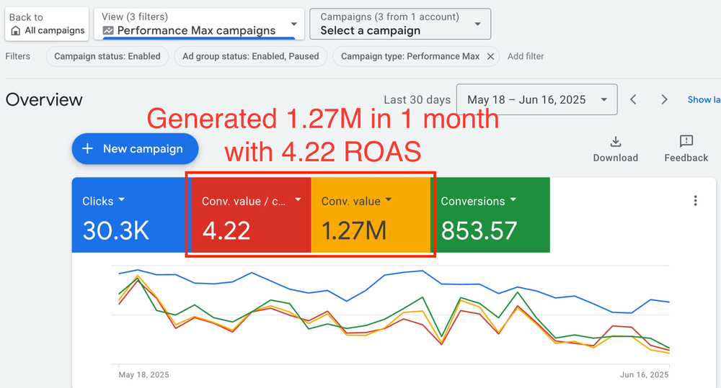Click the Show last 30 days link

point(704,100)
